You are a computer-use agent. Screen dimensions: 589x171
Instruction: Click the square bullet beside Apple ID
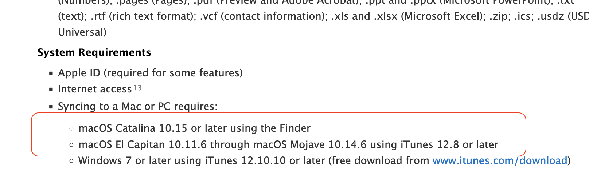coord(51,73)
